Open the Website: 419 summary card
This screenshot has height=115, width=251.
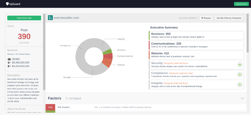pyautogui.click(x=196, y=55)
